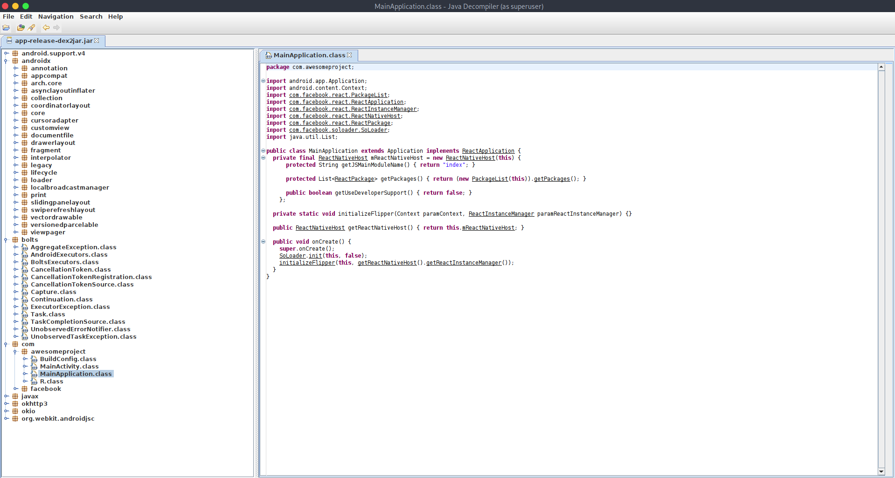Click the package icon beside androidx
895x478 pixels.
pyautogui.click(x=14, y=61)
